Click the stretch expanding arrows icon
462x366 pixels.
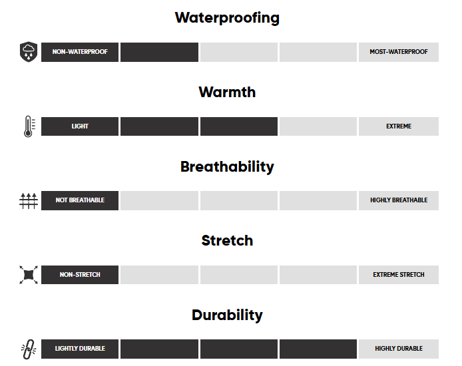(x=29, y=275)
